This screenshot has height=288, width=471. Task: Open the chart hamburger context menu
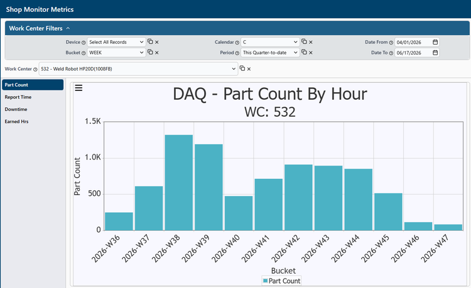(x=78, y=88)
